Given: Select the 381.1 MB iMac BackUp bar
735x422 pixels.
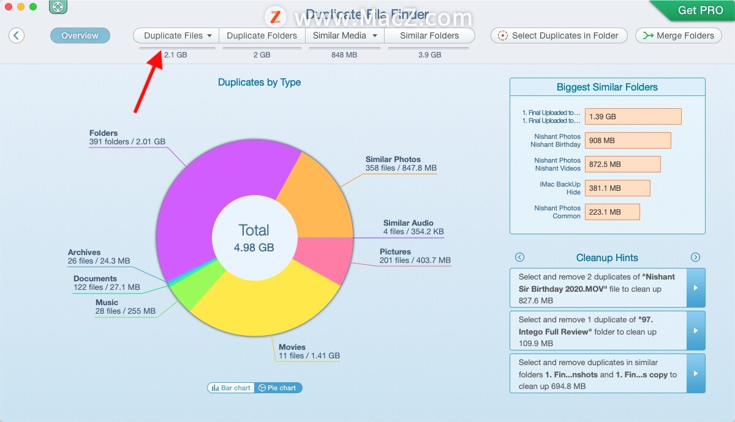Looking at the screenshot, I should pos(617,188).
